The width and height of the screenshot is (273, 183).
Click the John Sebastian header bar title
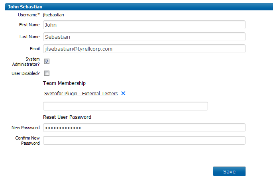[25, 7]
